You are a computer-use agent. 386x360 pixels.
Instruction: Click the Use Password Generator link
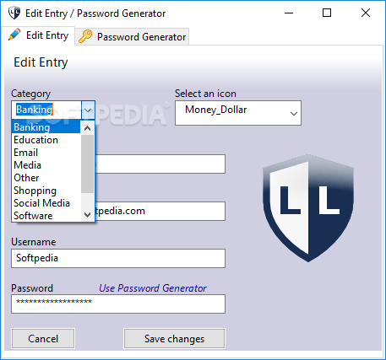[x=153, y=288]
